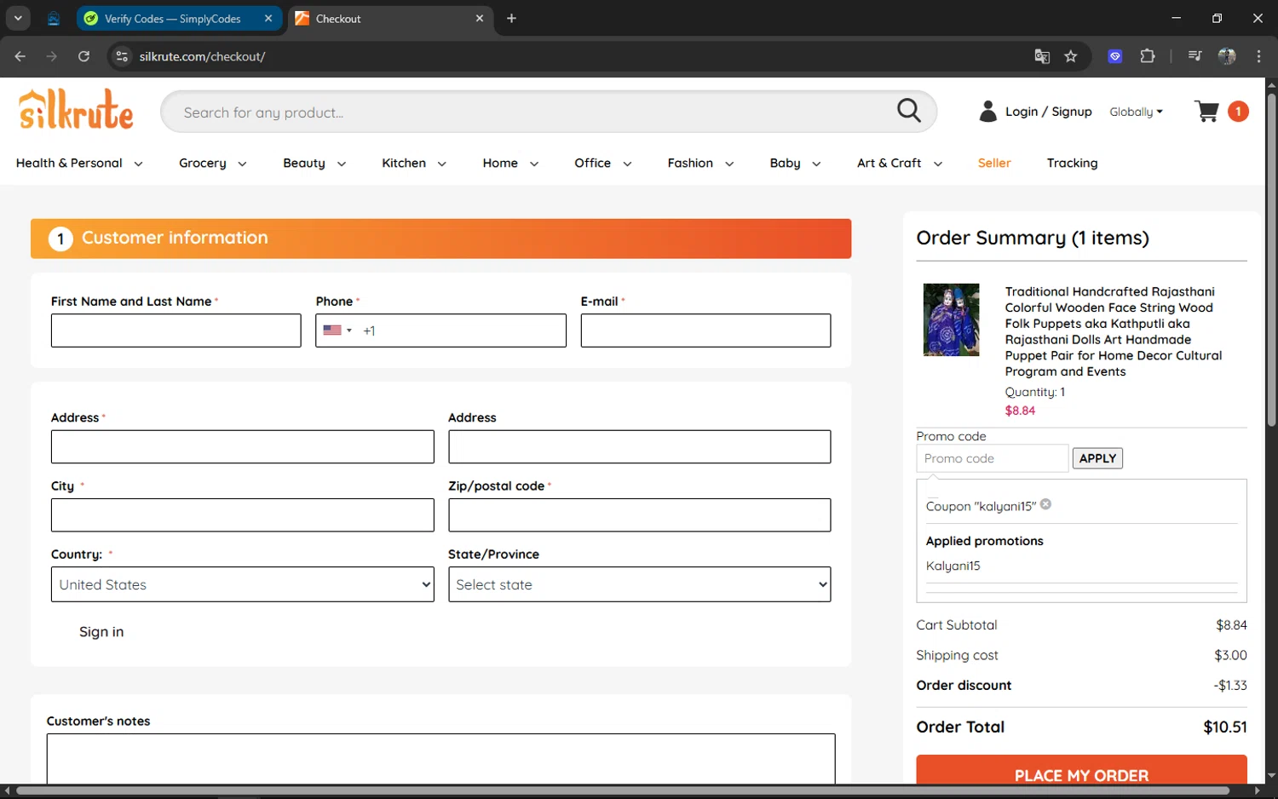Click the Promo code input field
The width and height of the screenshot is (1278, 799).
coord(993,458)
